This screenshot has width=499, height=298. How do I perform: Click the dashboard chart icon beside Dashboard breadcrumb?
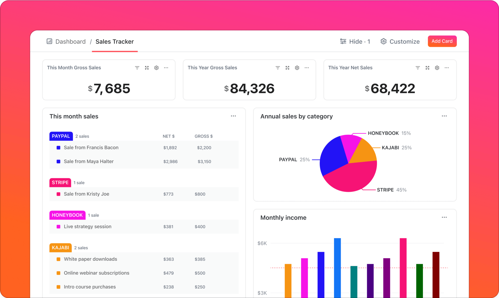tap(49, 41)
